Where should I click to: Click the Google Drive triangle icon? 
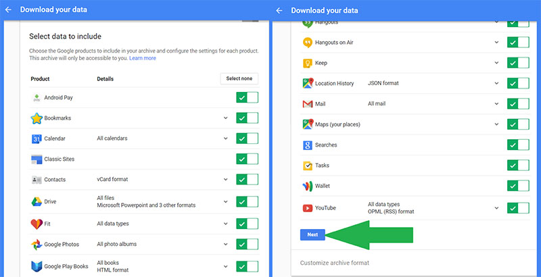[37, 201]
